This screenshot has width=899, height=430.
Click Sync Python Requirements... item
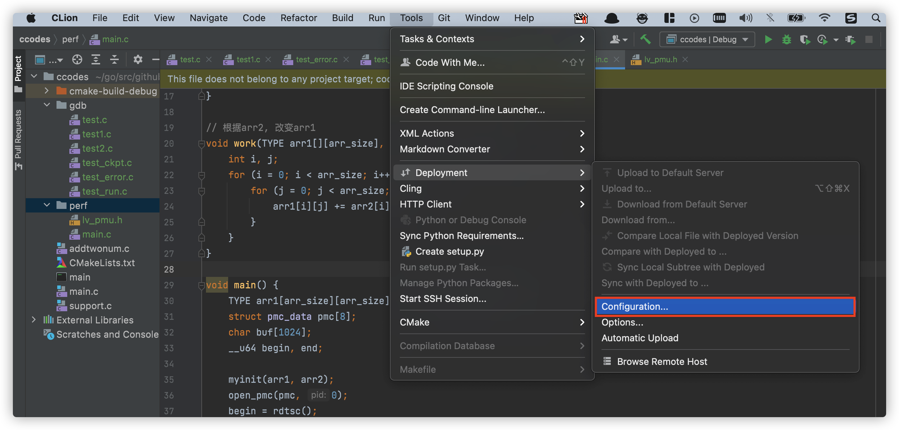coord(492,236)
